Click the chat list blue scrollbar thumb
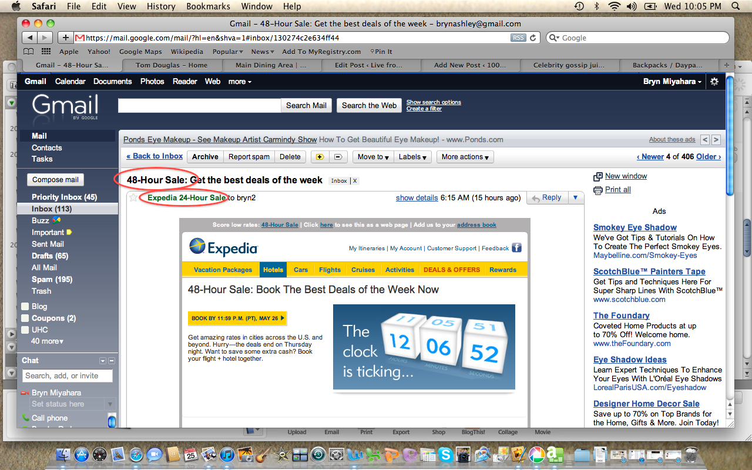The width and height of the screenshot is (752, 470). coord(112,421)
